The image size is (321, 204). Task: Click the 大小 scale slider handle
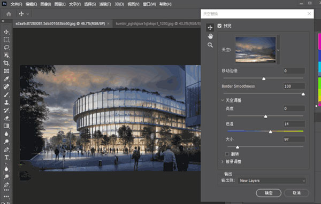(237, 147)
